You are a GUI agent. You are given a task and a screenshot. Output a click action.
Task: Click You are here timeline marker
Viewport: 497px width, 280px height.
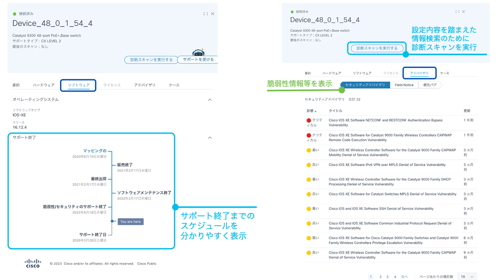(x=130, y=222)
